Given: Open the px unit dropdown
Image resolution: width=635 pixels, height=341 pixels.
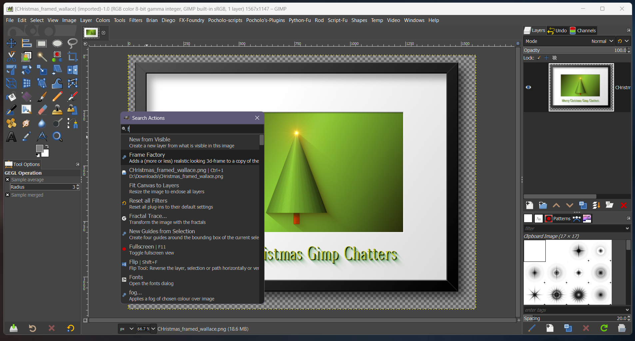Looking at the screenshot, I should (127, 329).
